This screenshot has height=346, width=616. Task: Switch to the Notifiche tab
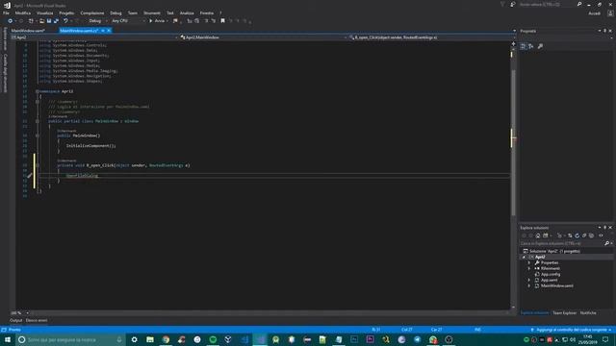(588, 313)
